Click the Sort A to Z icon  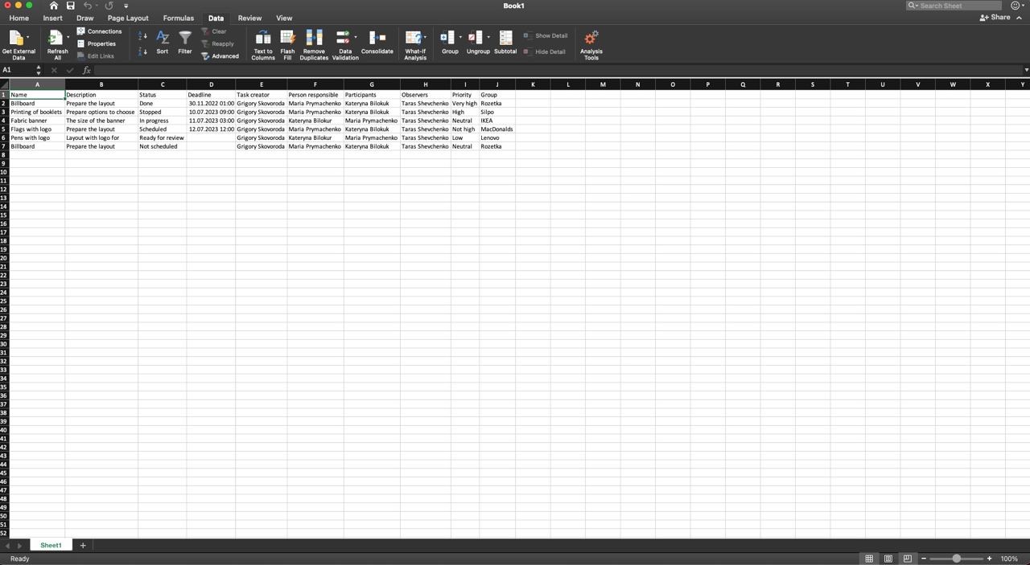click(x=142, y=36)
